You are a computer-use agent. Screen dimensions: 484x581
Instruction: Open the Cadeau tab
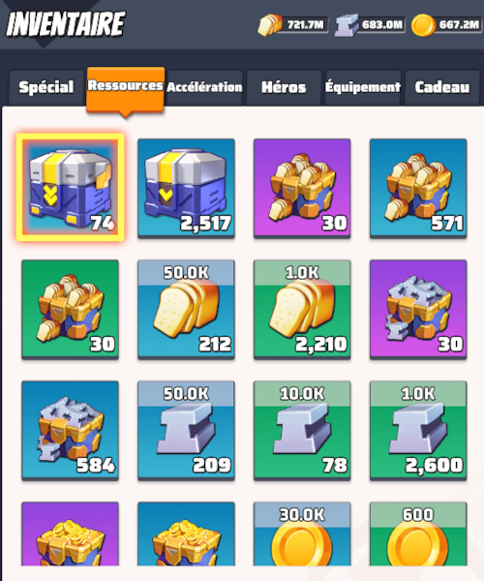[x=442, y=88]
